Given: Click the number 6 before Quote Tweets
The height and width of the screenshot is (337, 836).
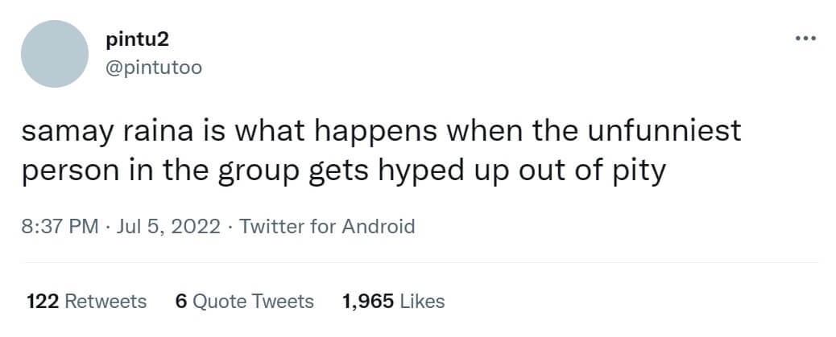Looking at the screenshot, I should pyautogui.click(x=181, y=301).
